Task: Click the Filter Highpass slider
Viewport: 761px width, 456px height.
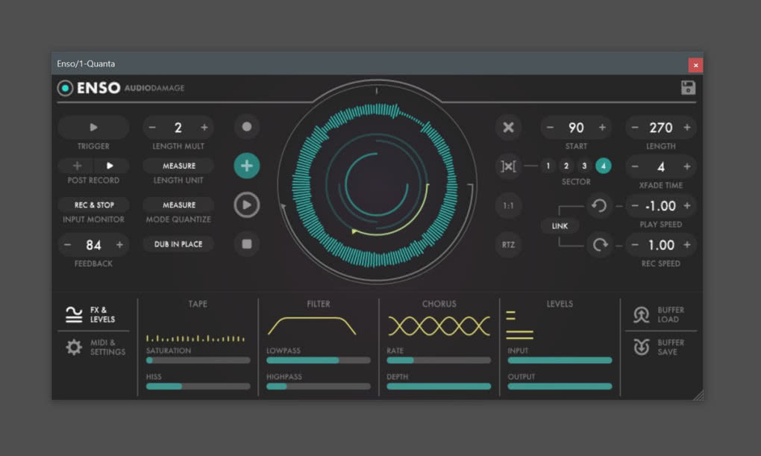Action: click(319, 387)
